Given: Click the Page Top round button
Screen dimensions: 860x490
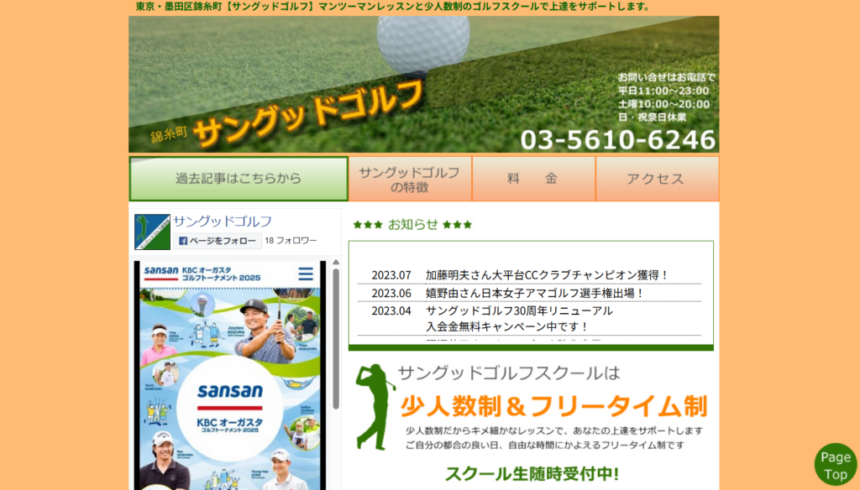Looking at the screenshot, I should pyautogui.click(x=835, y=465).
